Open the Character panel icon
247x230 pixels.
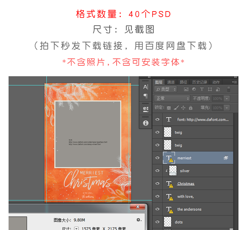(x=146, y=87)
